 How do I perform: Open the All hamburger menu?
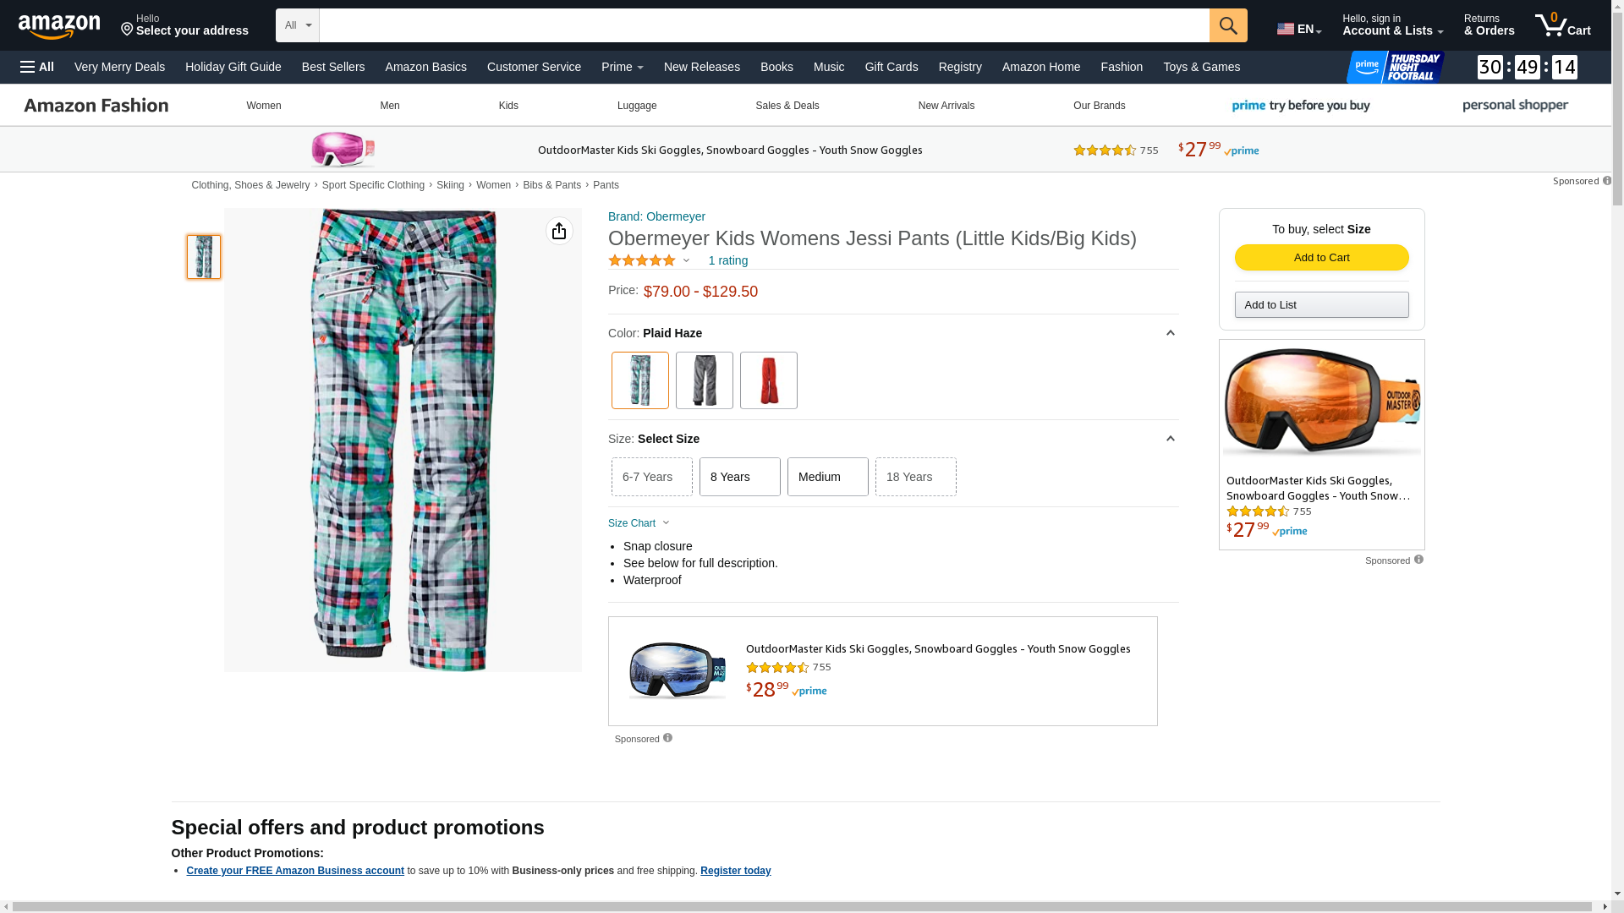37,67
